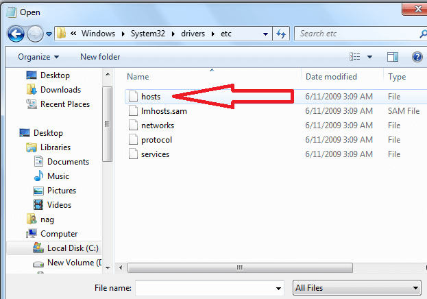Click the change view icon
The image size is (427, 299).
(355, 57)
